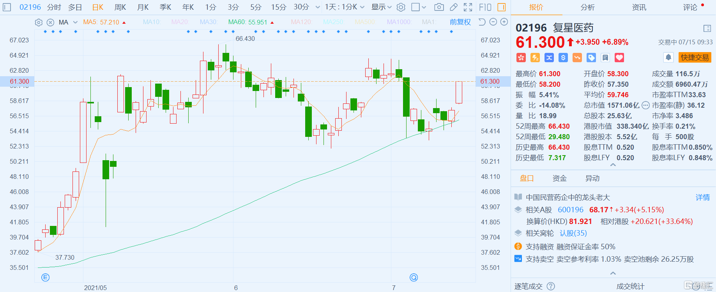Toggle the MA120 moving average line
The image size is (716, 292).
[x=301, y=22]
